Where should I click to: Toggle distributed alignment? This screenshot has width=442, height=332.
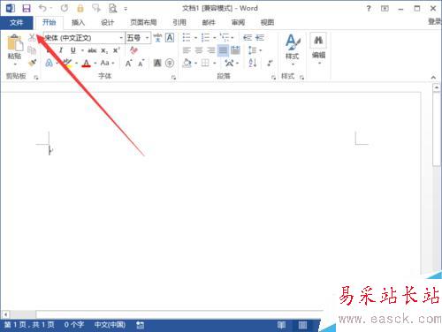coord(235,50)
